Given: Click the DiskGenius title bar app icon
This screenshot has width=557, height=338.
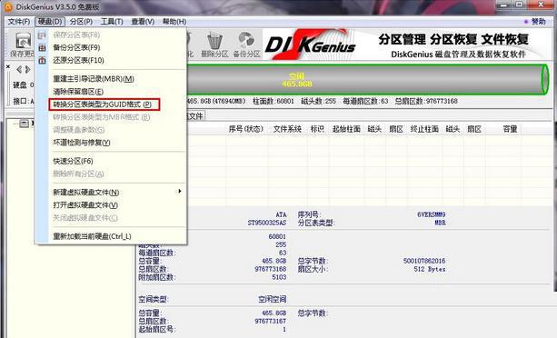Looking at the screenshot, I should pos(9,6).
